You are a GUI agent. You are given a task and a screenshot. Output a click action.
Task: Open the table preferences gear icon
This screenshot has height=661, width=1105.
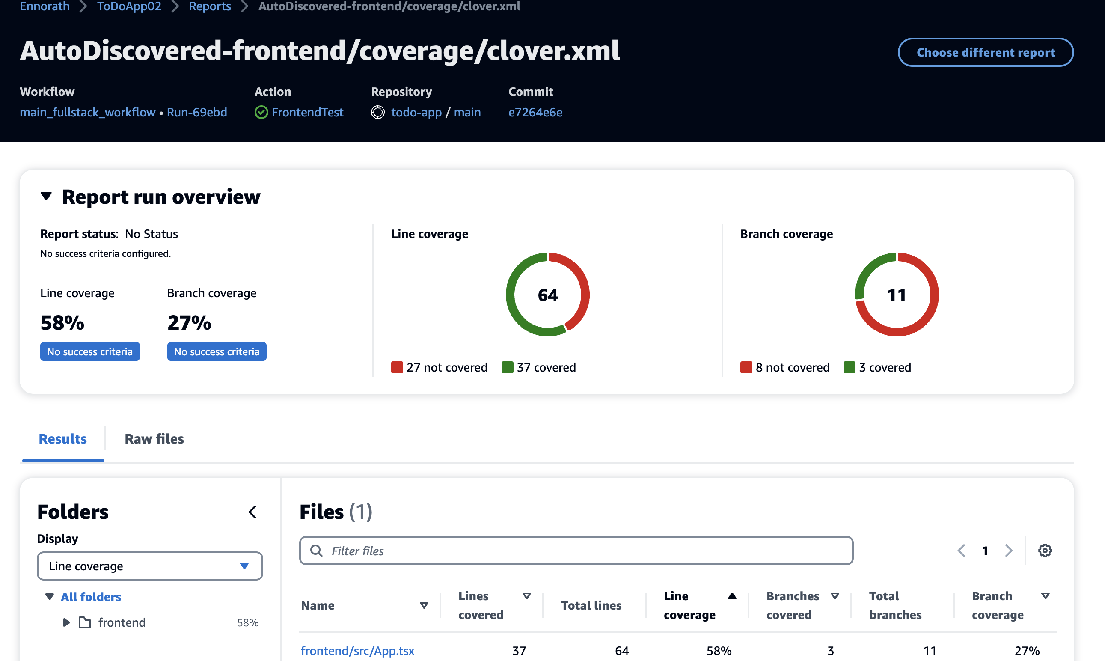(1045, 551)
